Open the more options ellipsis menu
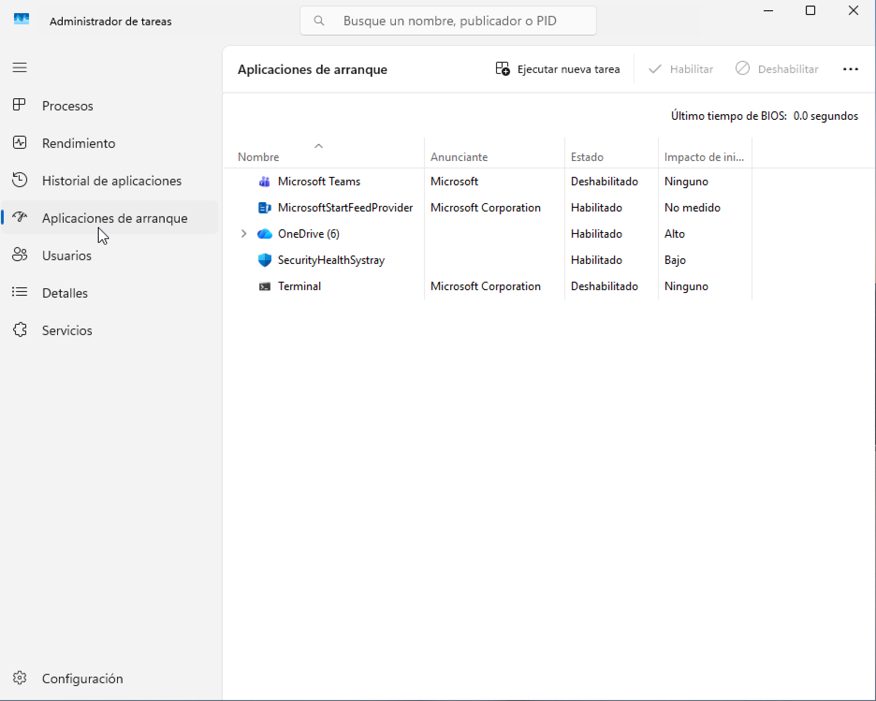The image size is (876, 701). pyautogui.click(x=850, y=69)
